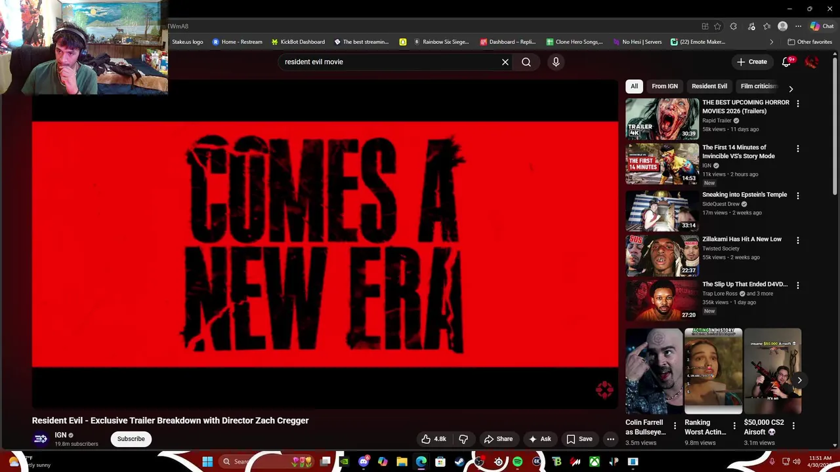This screenshot has height=472, width=840.
Task: Save the video to a playlist
Action: pos(579,439)
